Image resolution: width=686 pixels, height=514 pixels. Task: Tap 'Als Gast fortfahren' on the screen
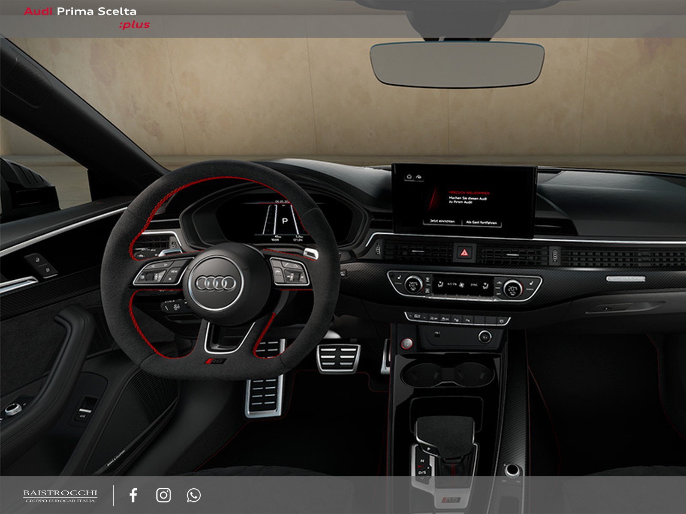click(481, 222)
